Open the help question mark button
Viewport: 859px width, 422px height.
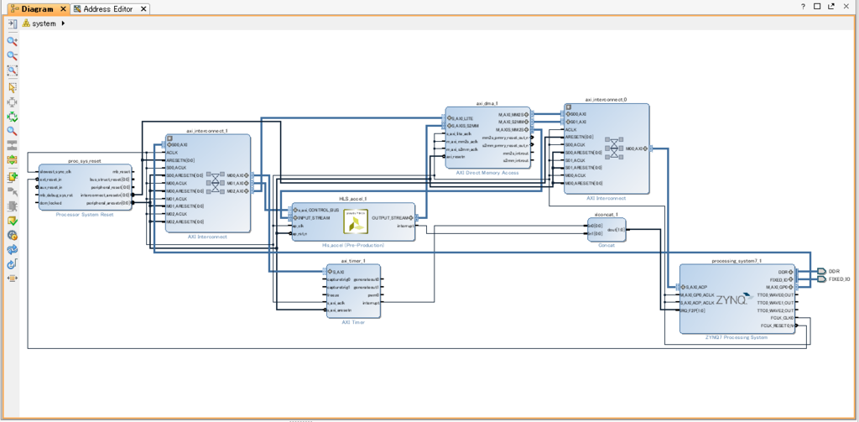coord(803,7)
